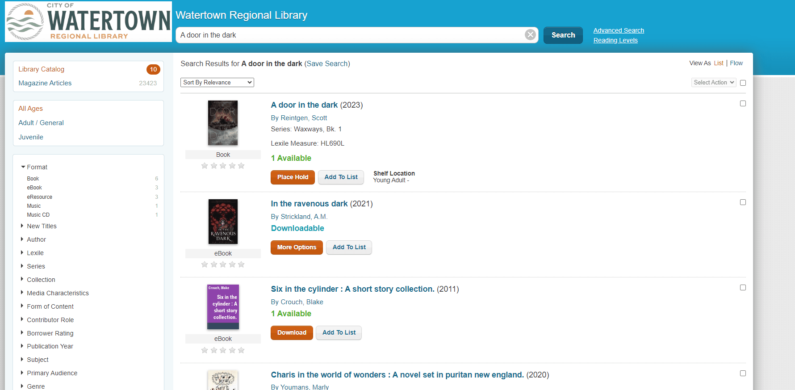Open Reading Levels link
The width and height of the screenshot is (795, 390).
coord(615,40)
